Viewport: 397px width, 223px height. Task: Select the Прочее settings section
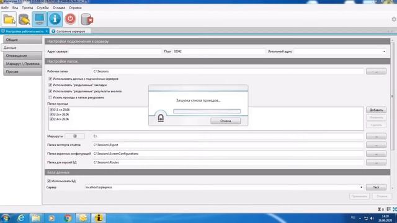[x=22, y=72]
